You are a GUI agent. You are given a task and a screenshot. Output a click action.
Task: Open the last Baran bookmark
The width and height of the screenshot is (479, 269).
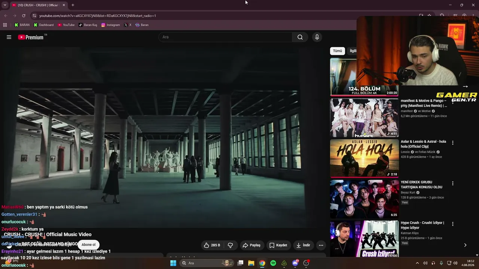(142, 25)
